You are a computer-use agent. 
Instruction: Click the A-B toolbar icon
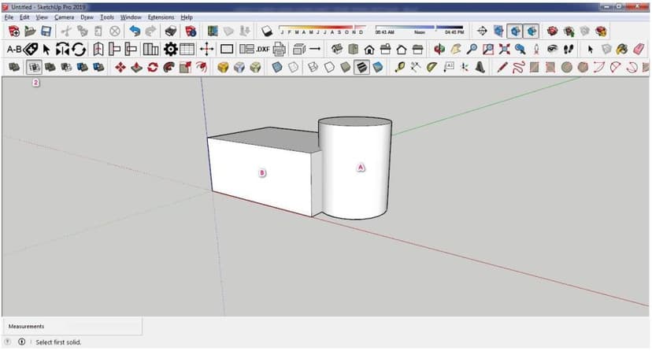pyautogui.click(x=13, y=49)
